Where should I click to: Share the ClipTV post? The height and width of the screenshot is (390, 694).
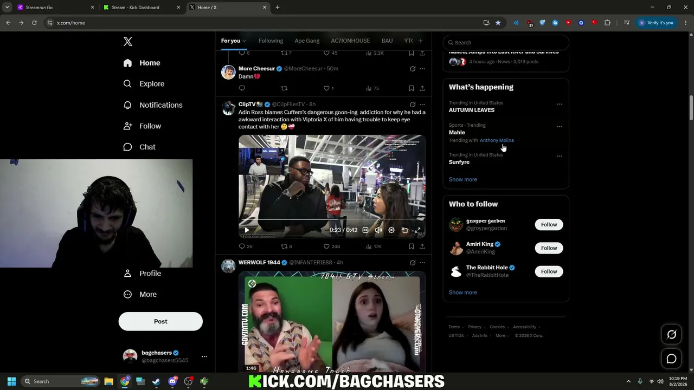click(422, 246)
